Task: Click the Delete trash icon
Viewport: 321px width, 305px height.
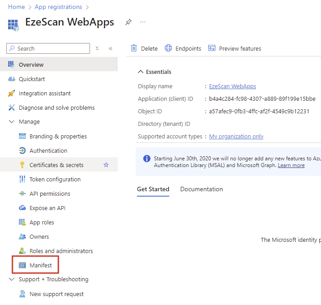Action: 134,48
